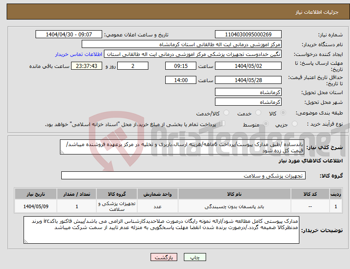350x269 pixels.
Task: Click the ردیف column header
Action: [335, 194]
